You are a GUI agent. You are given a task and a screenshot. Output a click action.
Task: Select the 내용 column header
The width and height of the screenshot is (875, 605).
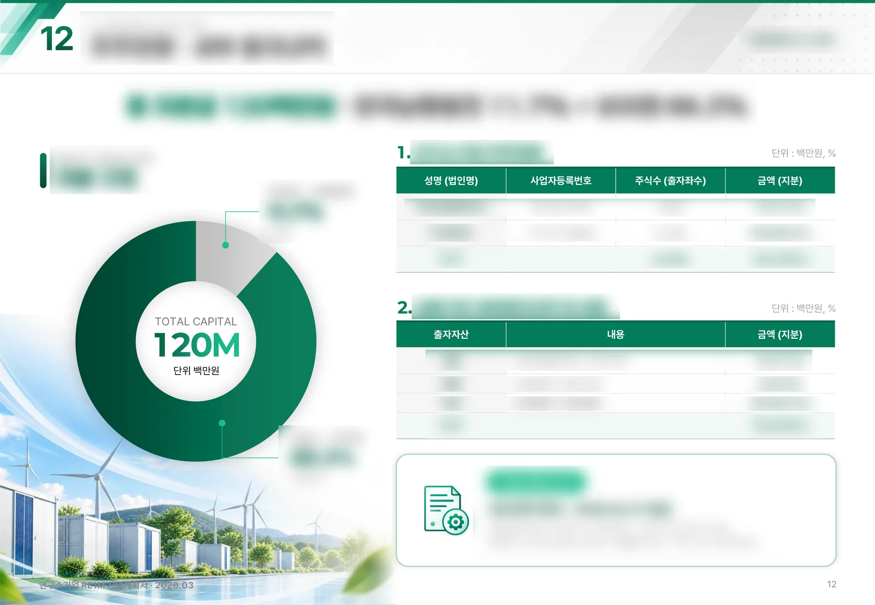click(615, 335)
